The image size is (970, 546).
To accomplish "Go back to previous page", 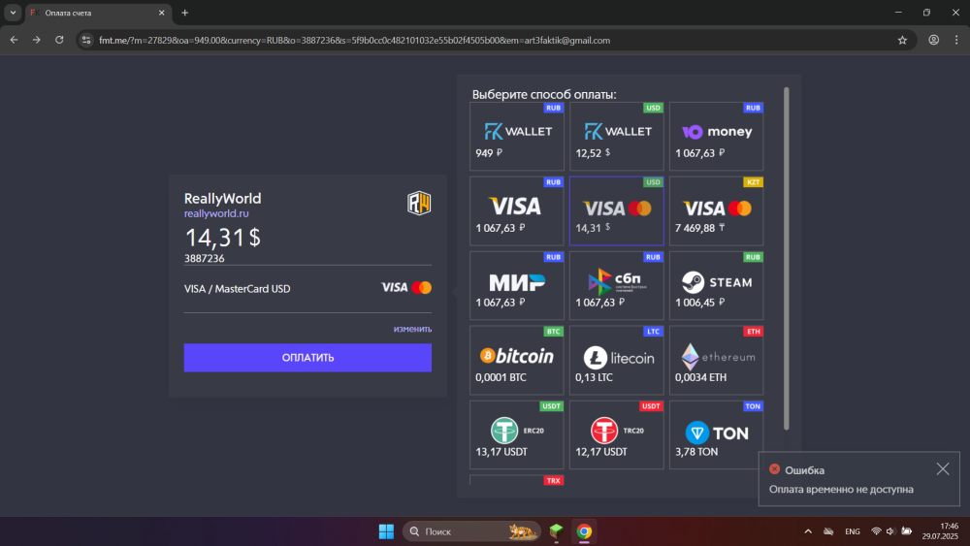I will [x=14, y=40].
